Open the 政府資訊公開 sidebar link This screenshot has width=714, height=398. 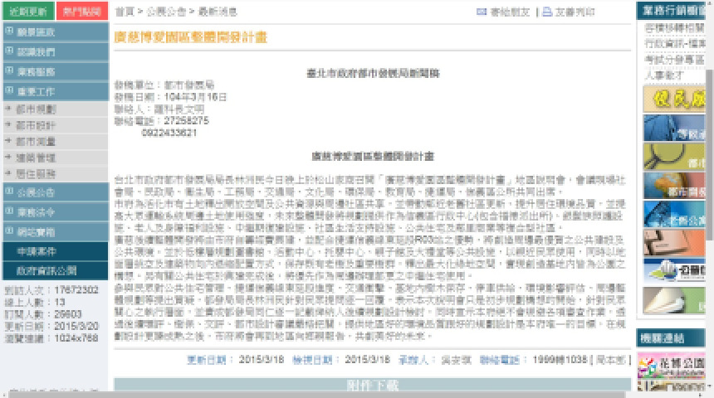(x=46, y=271)
